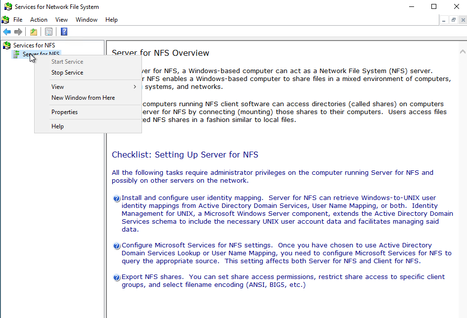Click the Forward arrow toolbar icon
Image resolution: width=467 pixels, height=318 pixels.
coord(18,32)
